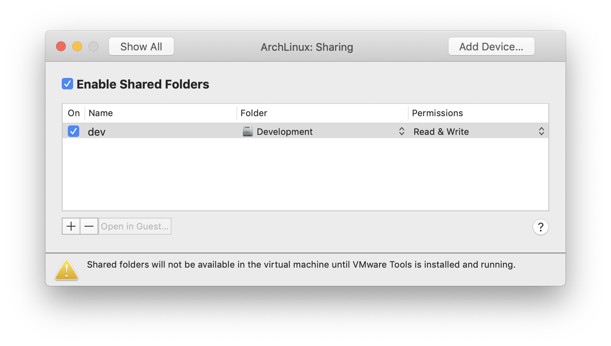Open help with the question mark icon
The height and width of the screenshot is (346, 611).
click(x=540, y=227)
